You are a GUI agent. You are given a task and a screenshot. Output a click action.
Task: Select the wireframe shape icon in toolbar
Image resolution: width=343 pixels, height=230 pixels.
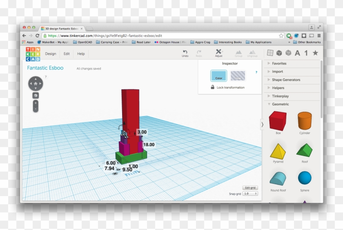pyautogui.click(x=288, y=53)
